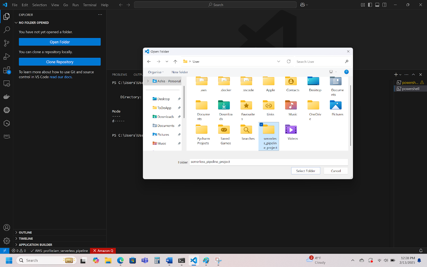427x267 pixels.
Task: Refresh the Open Folder dialog location
Action: [288, 61]
